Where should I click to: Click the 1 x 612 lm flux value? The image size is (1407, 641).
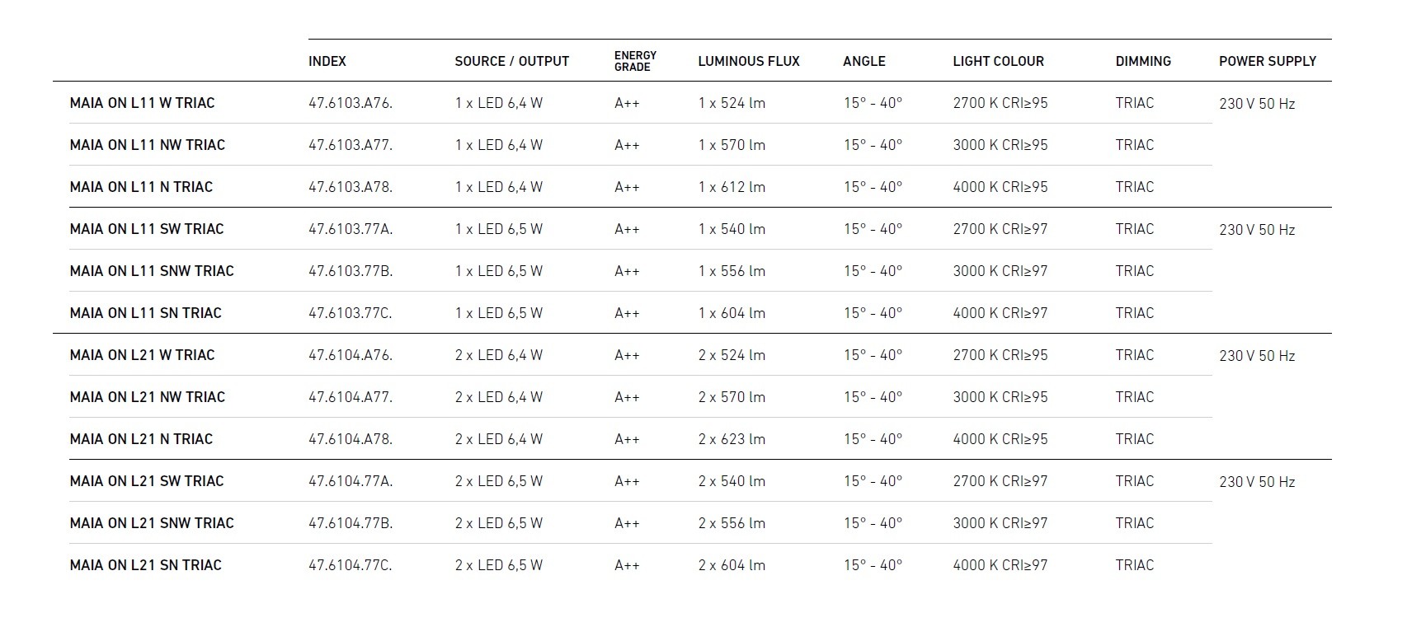tap(731, 187)
